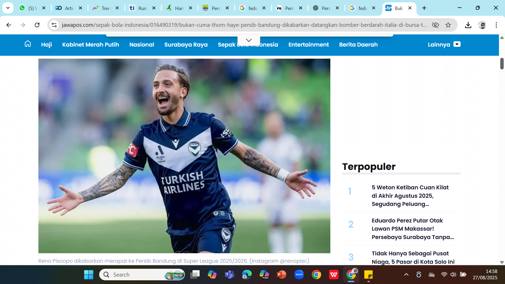Open the clock and date panel
This screenshot has width=505, height=284.
(485, 275)
